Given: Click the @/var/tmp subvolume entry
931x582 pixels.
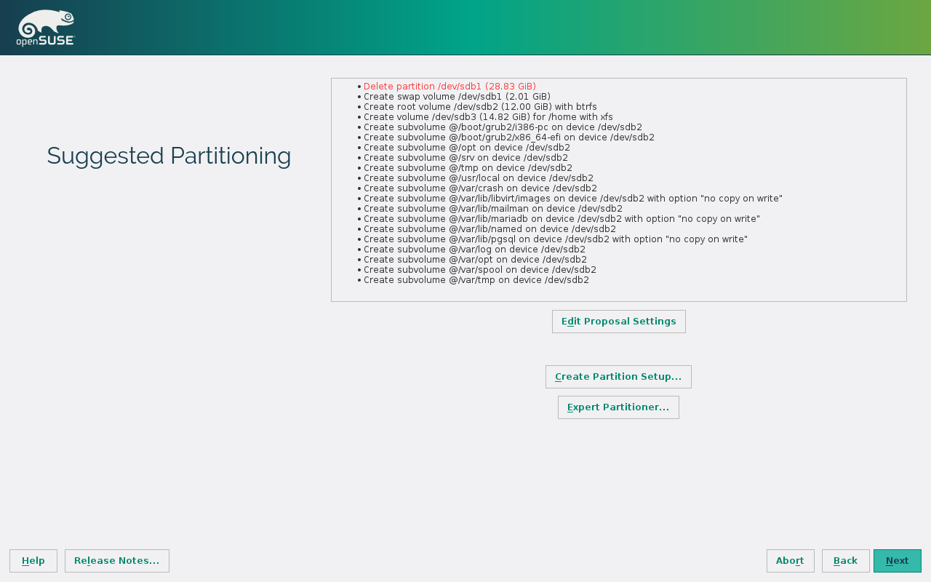Looking at the screenshot, I should pyautogui.click(x=476, y=280).
